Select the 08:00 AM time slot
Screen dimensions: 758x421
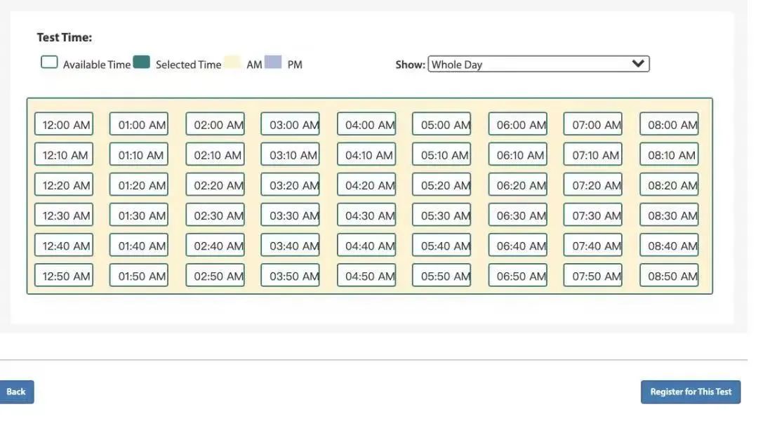click(669, 124)
